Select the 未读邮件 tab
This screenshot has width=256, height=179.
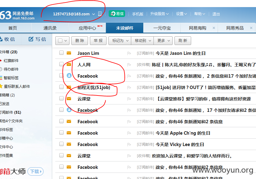pos(124,28)
